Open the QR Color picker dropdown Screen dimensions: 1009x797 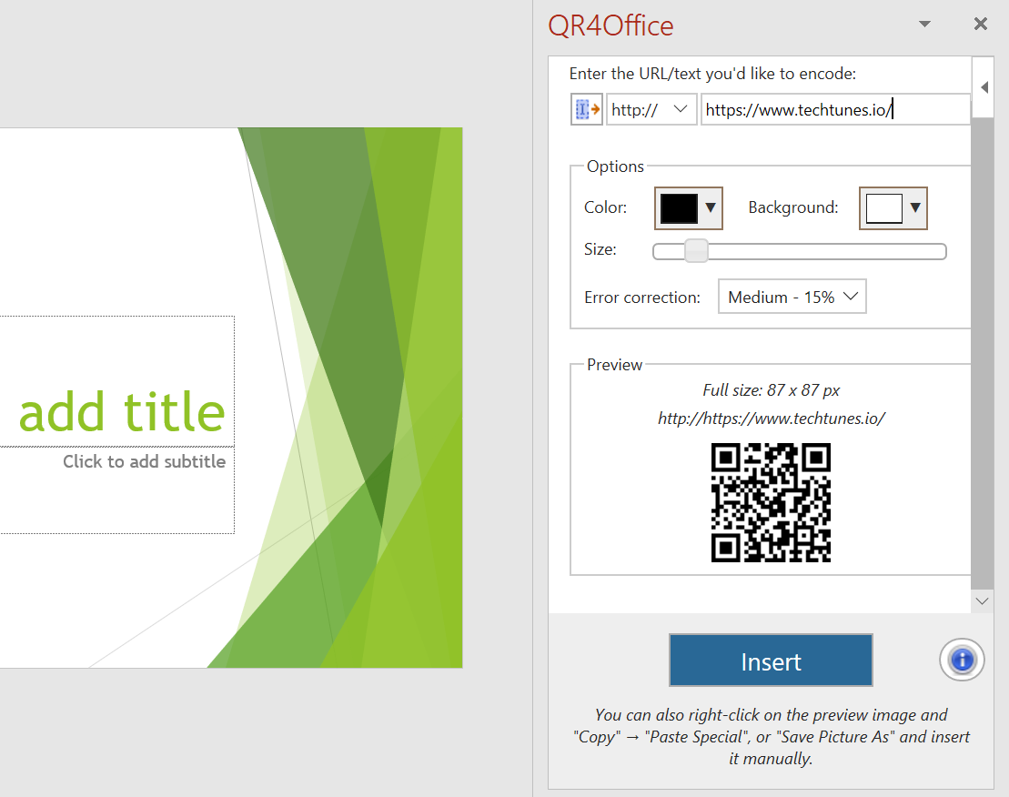coord(689,207)
